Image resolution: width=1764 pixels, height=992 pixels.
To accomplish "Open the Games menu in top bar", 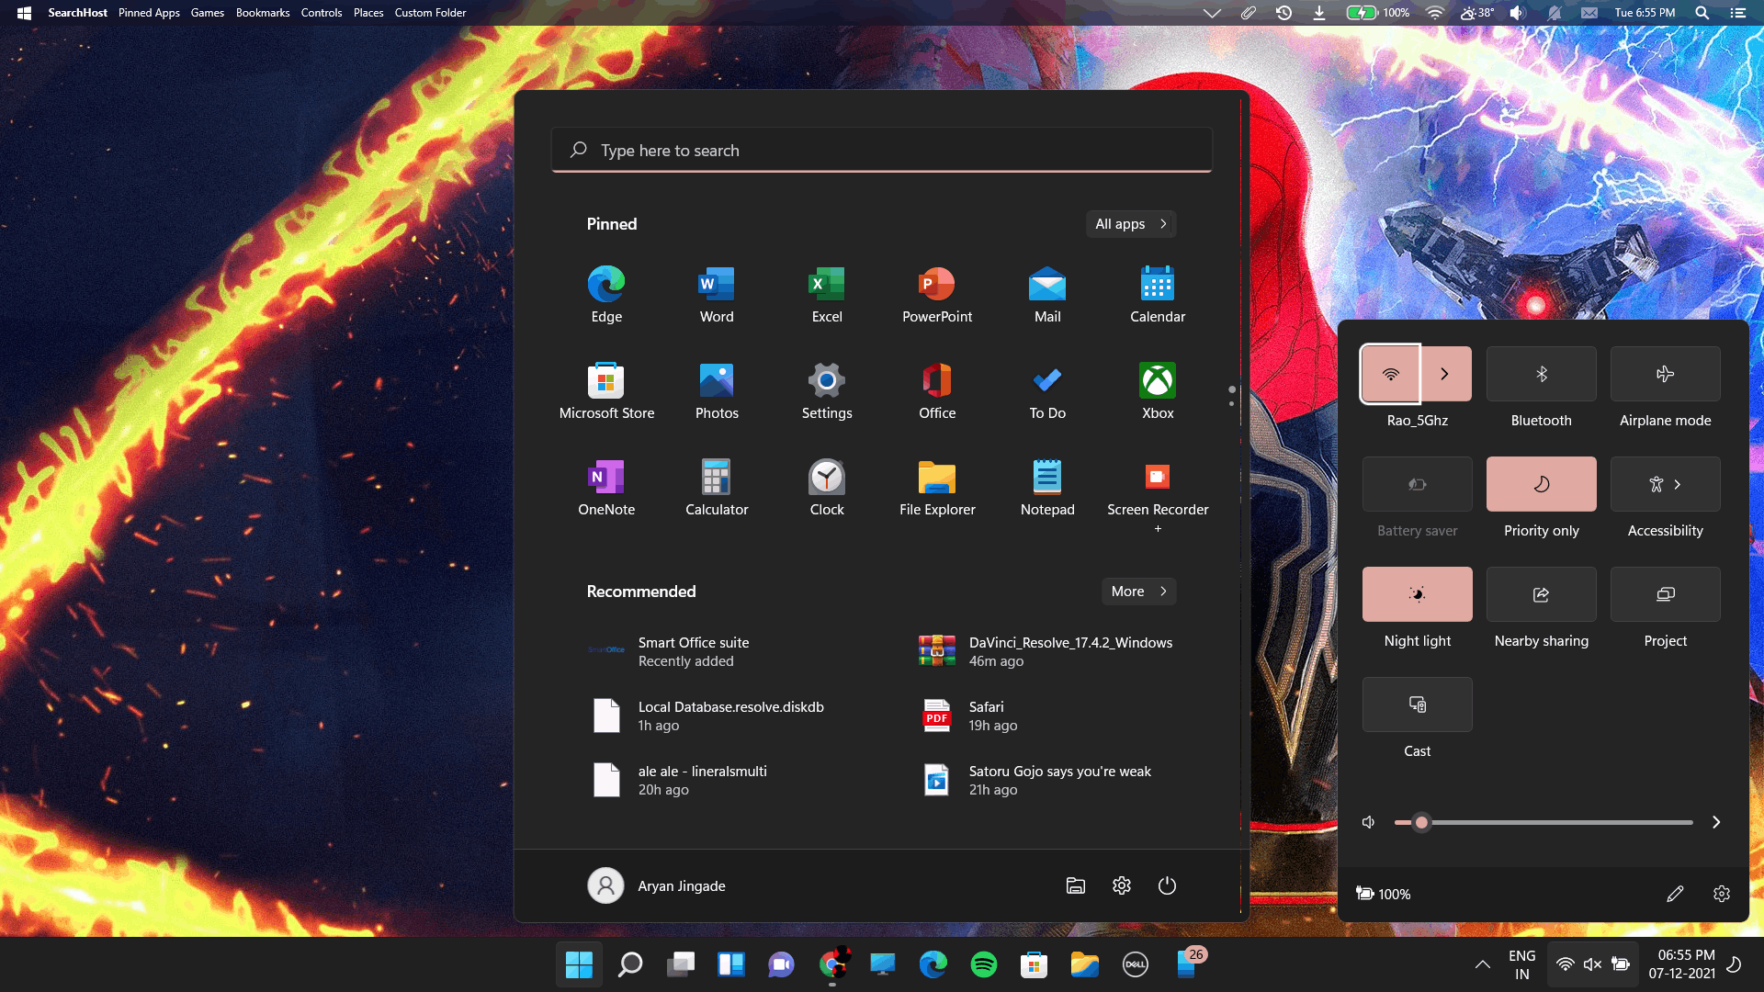I will (208, 13).
